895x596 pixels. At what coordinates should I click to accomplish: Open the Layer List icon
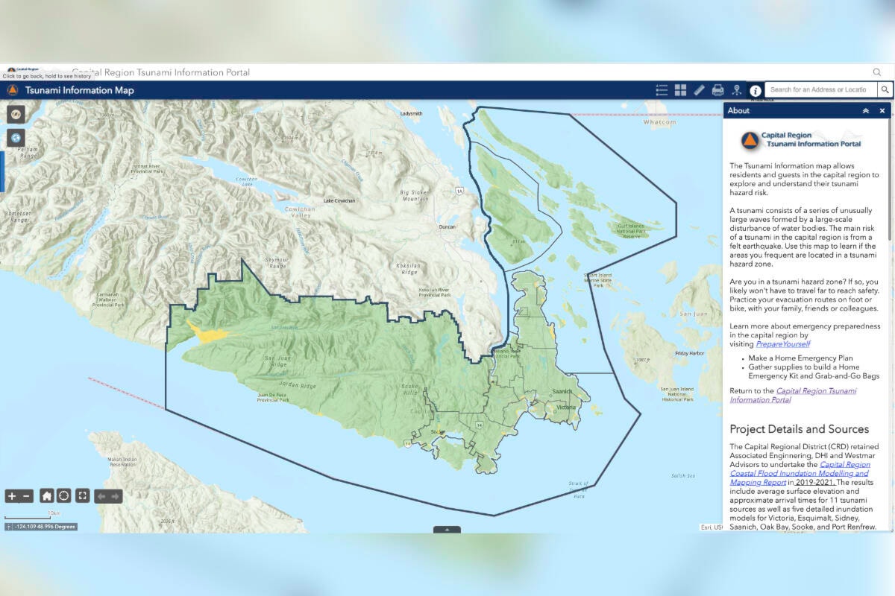(680, 89)
